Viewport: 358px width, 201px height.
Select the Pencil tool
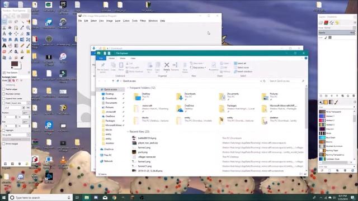click(x=22, y=46)
